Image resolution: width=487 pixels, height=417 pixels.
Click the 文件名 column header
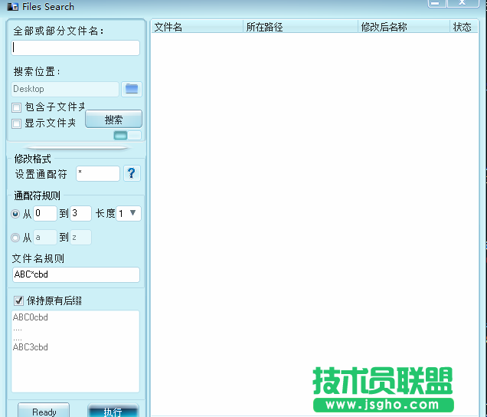[x=197, y=27]
